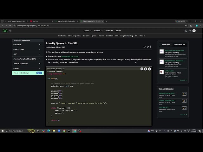Open the Windows Start menu

(x=3, y=131)
